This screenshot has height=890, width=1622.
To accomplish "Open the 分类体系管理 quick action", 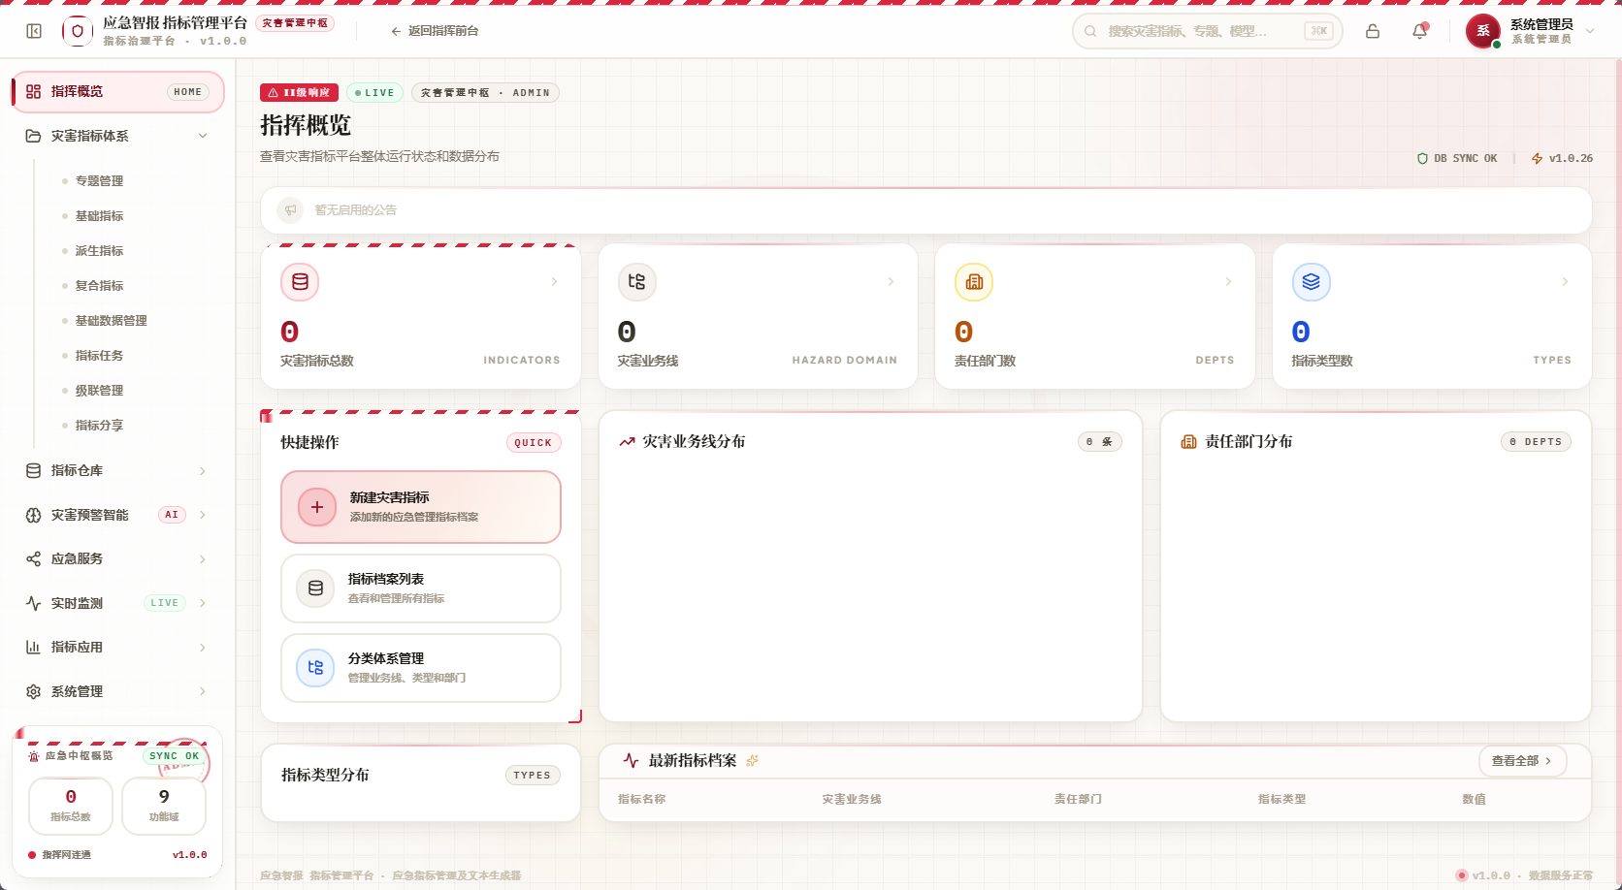I will (421, 668).
